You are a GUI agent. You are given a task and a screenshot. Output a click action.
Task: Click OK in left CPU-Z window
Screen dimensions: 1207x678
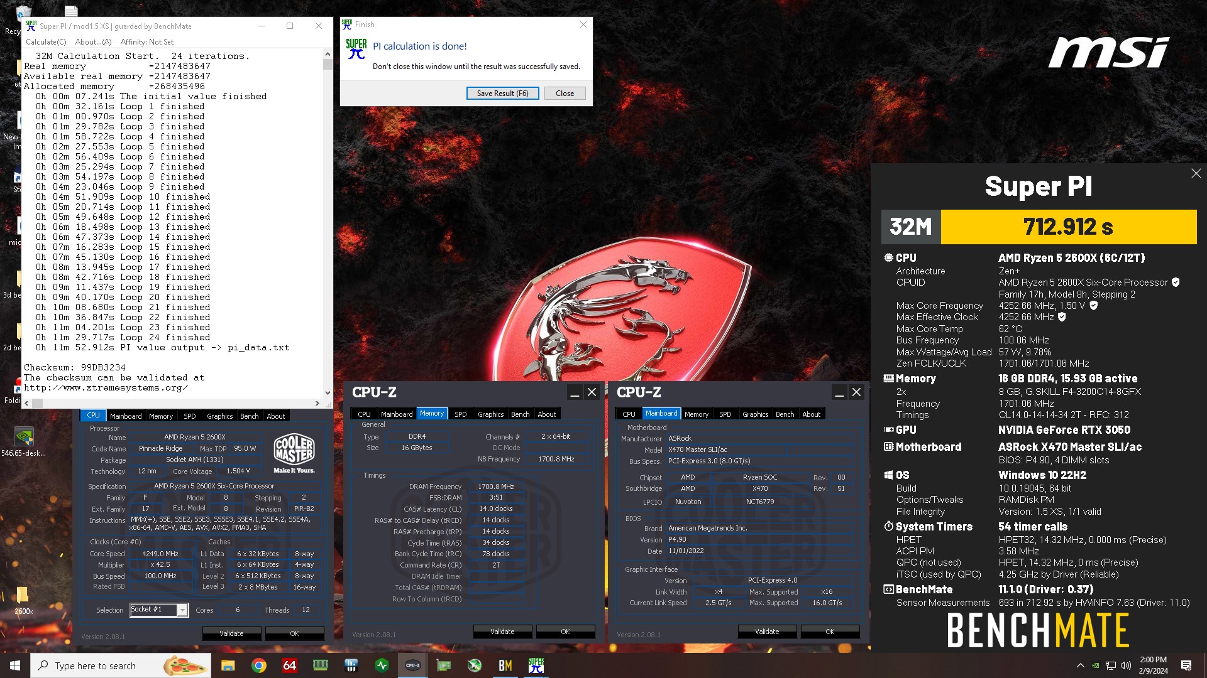tap(294, 633)
